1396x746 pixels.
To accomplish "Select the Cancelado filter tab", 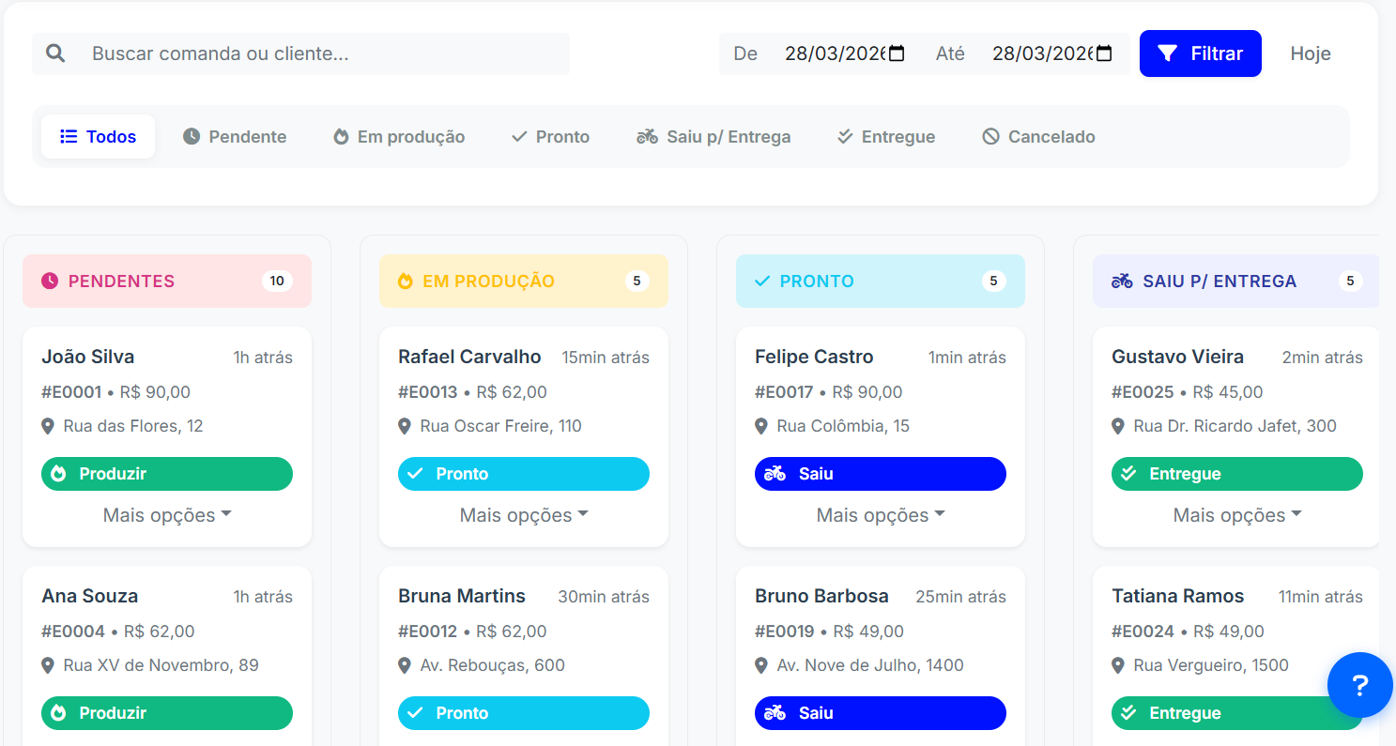I will (x=1038, y=137).
